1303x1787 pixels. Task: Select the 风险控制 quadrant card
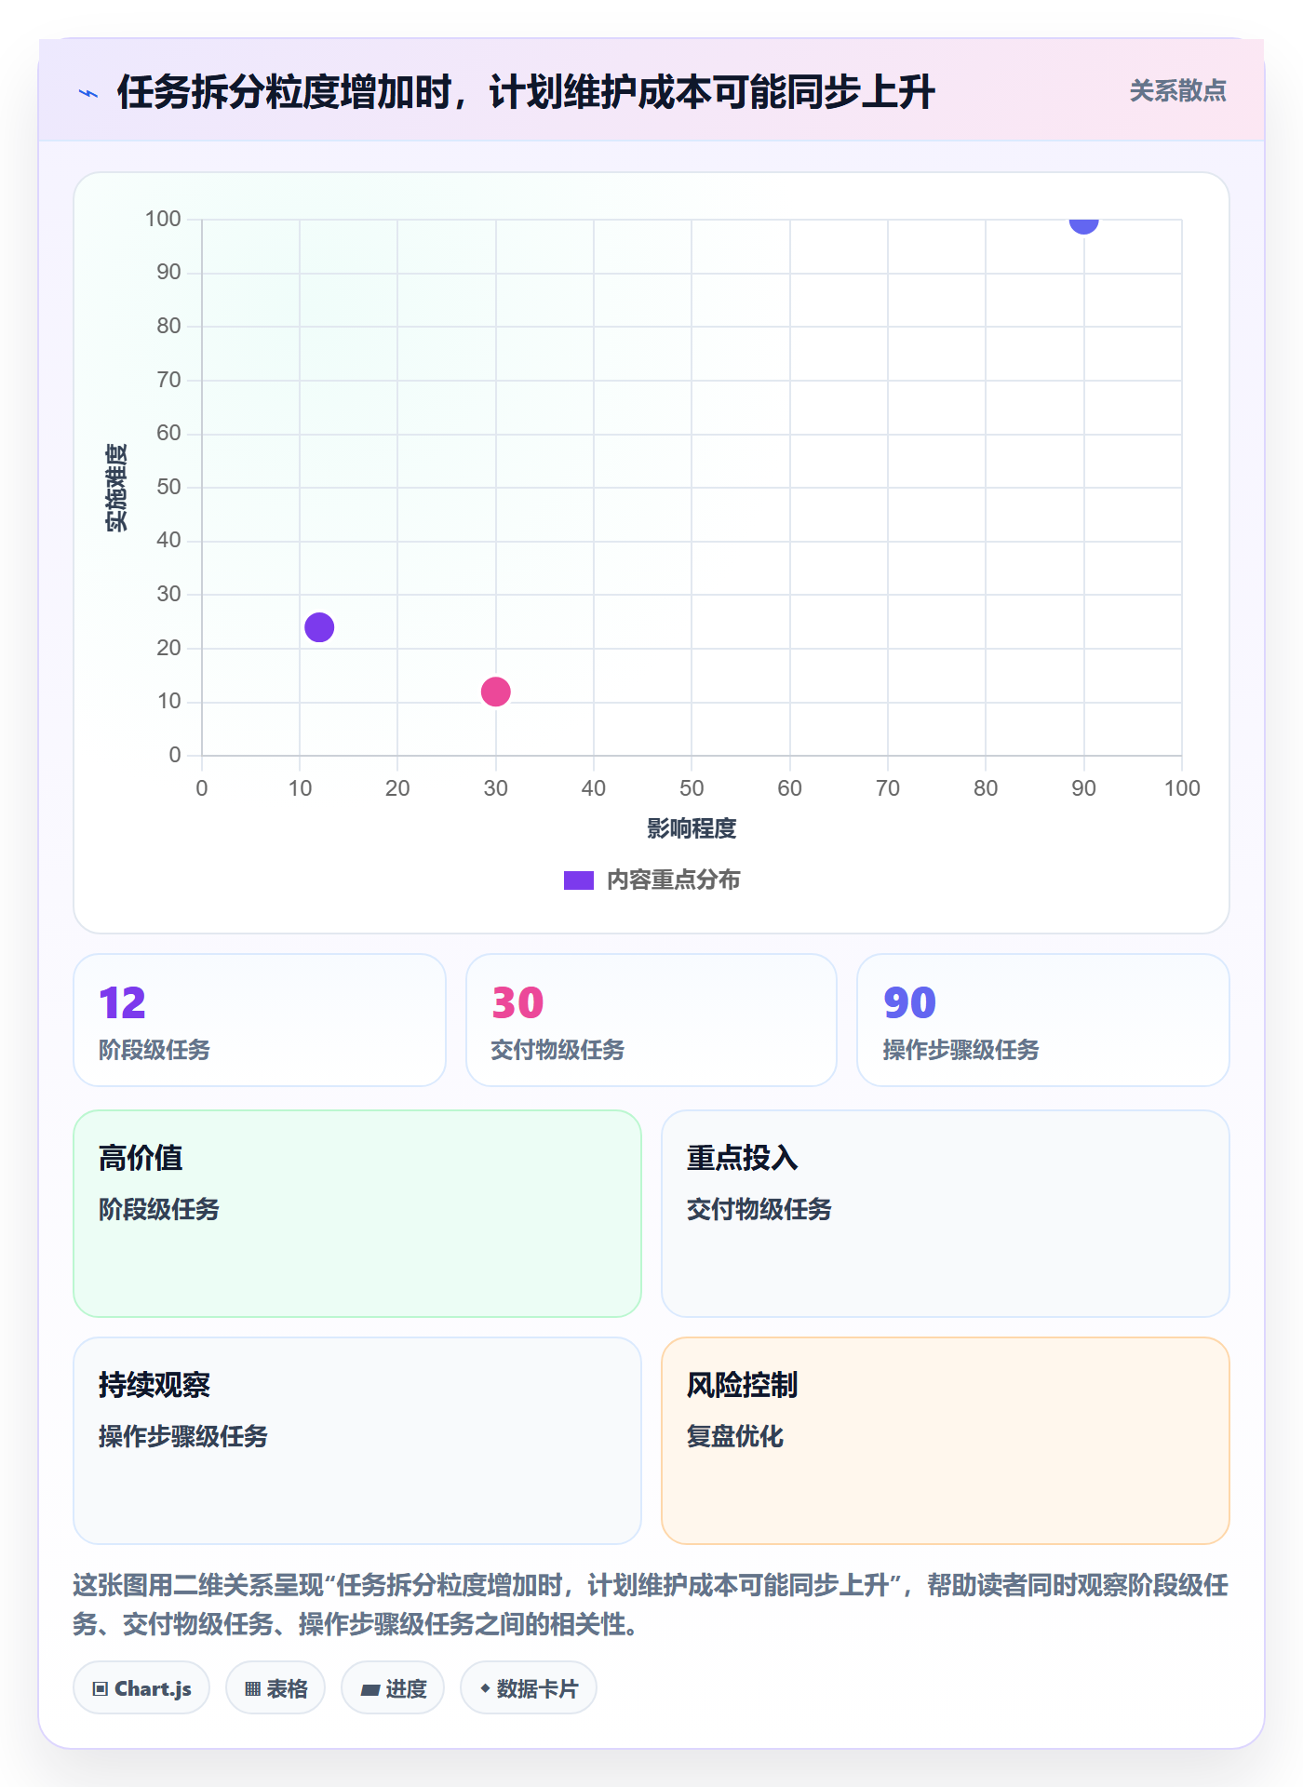coord(946,1441)
